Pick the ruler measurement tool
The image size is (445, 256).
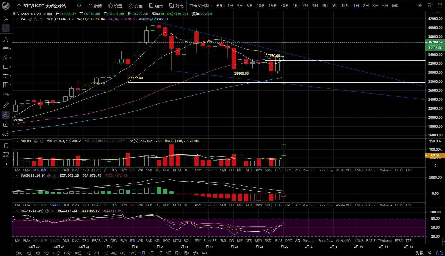5,105
